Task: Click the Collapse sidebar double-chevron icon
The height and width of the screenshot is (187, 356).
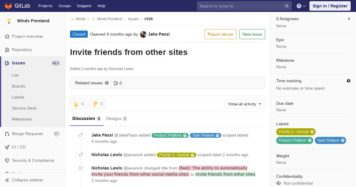Action: (7, 180)
